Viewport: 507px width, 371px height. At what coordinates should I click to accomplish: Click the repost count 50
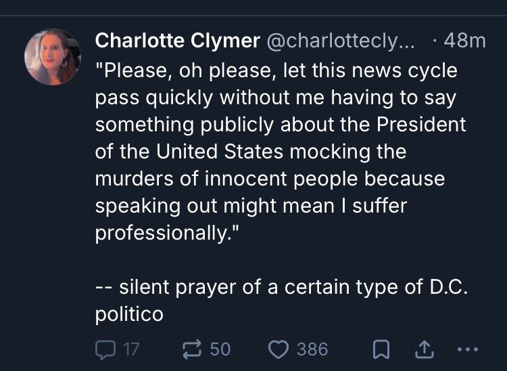pos(220,349)
